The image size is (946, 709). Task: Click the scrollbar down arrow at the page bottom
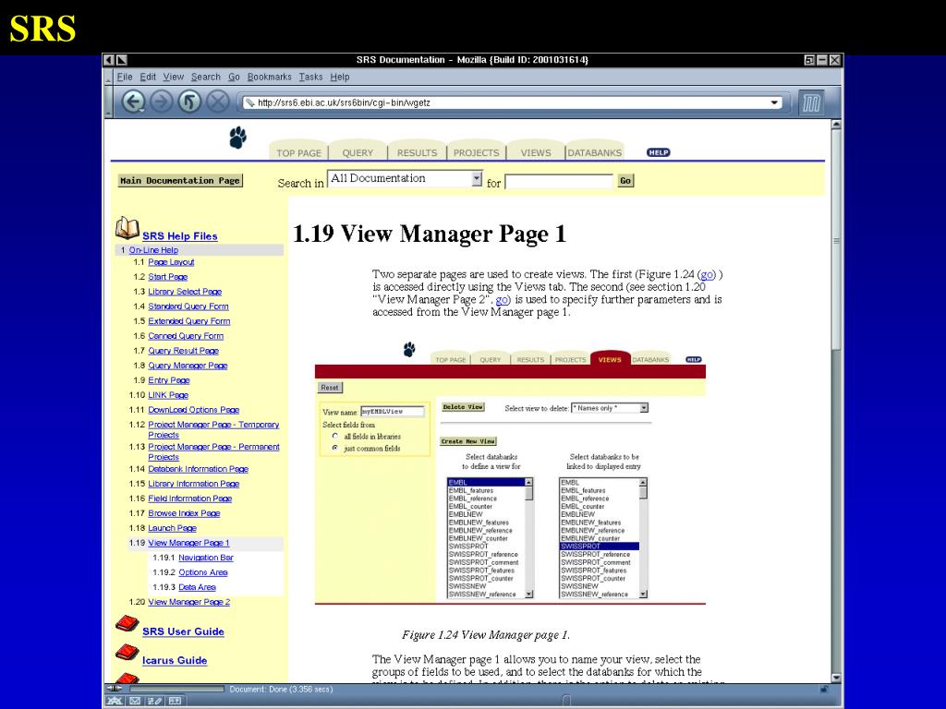pyautogui.click(x=836, y=677)
